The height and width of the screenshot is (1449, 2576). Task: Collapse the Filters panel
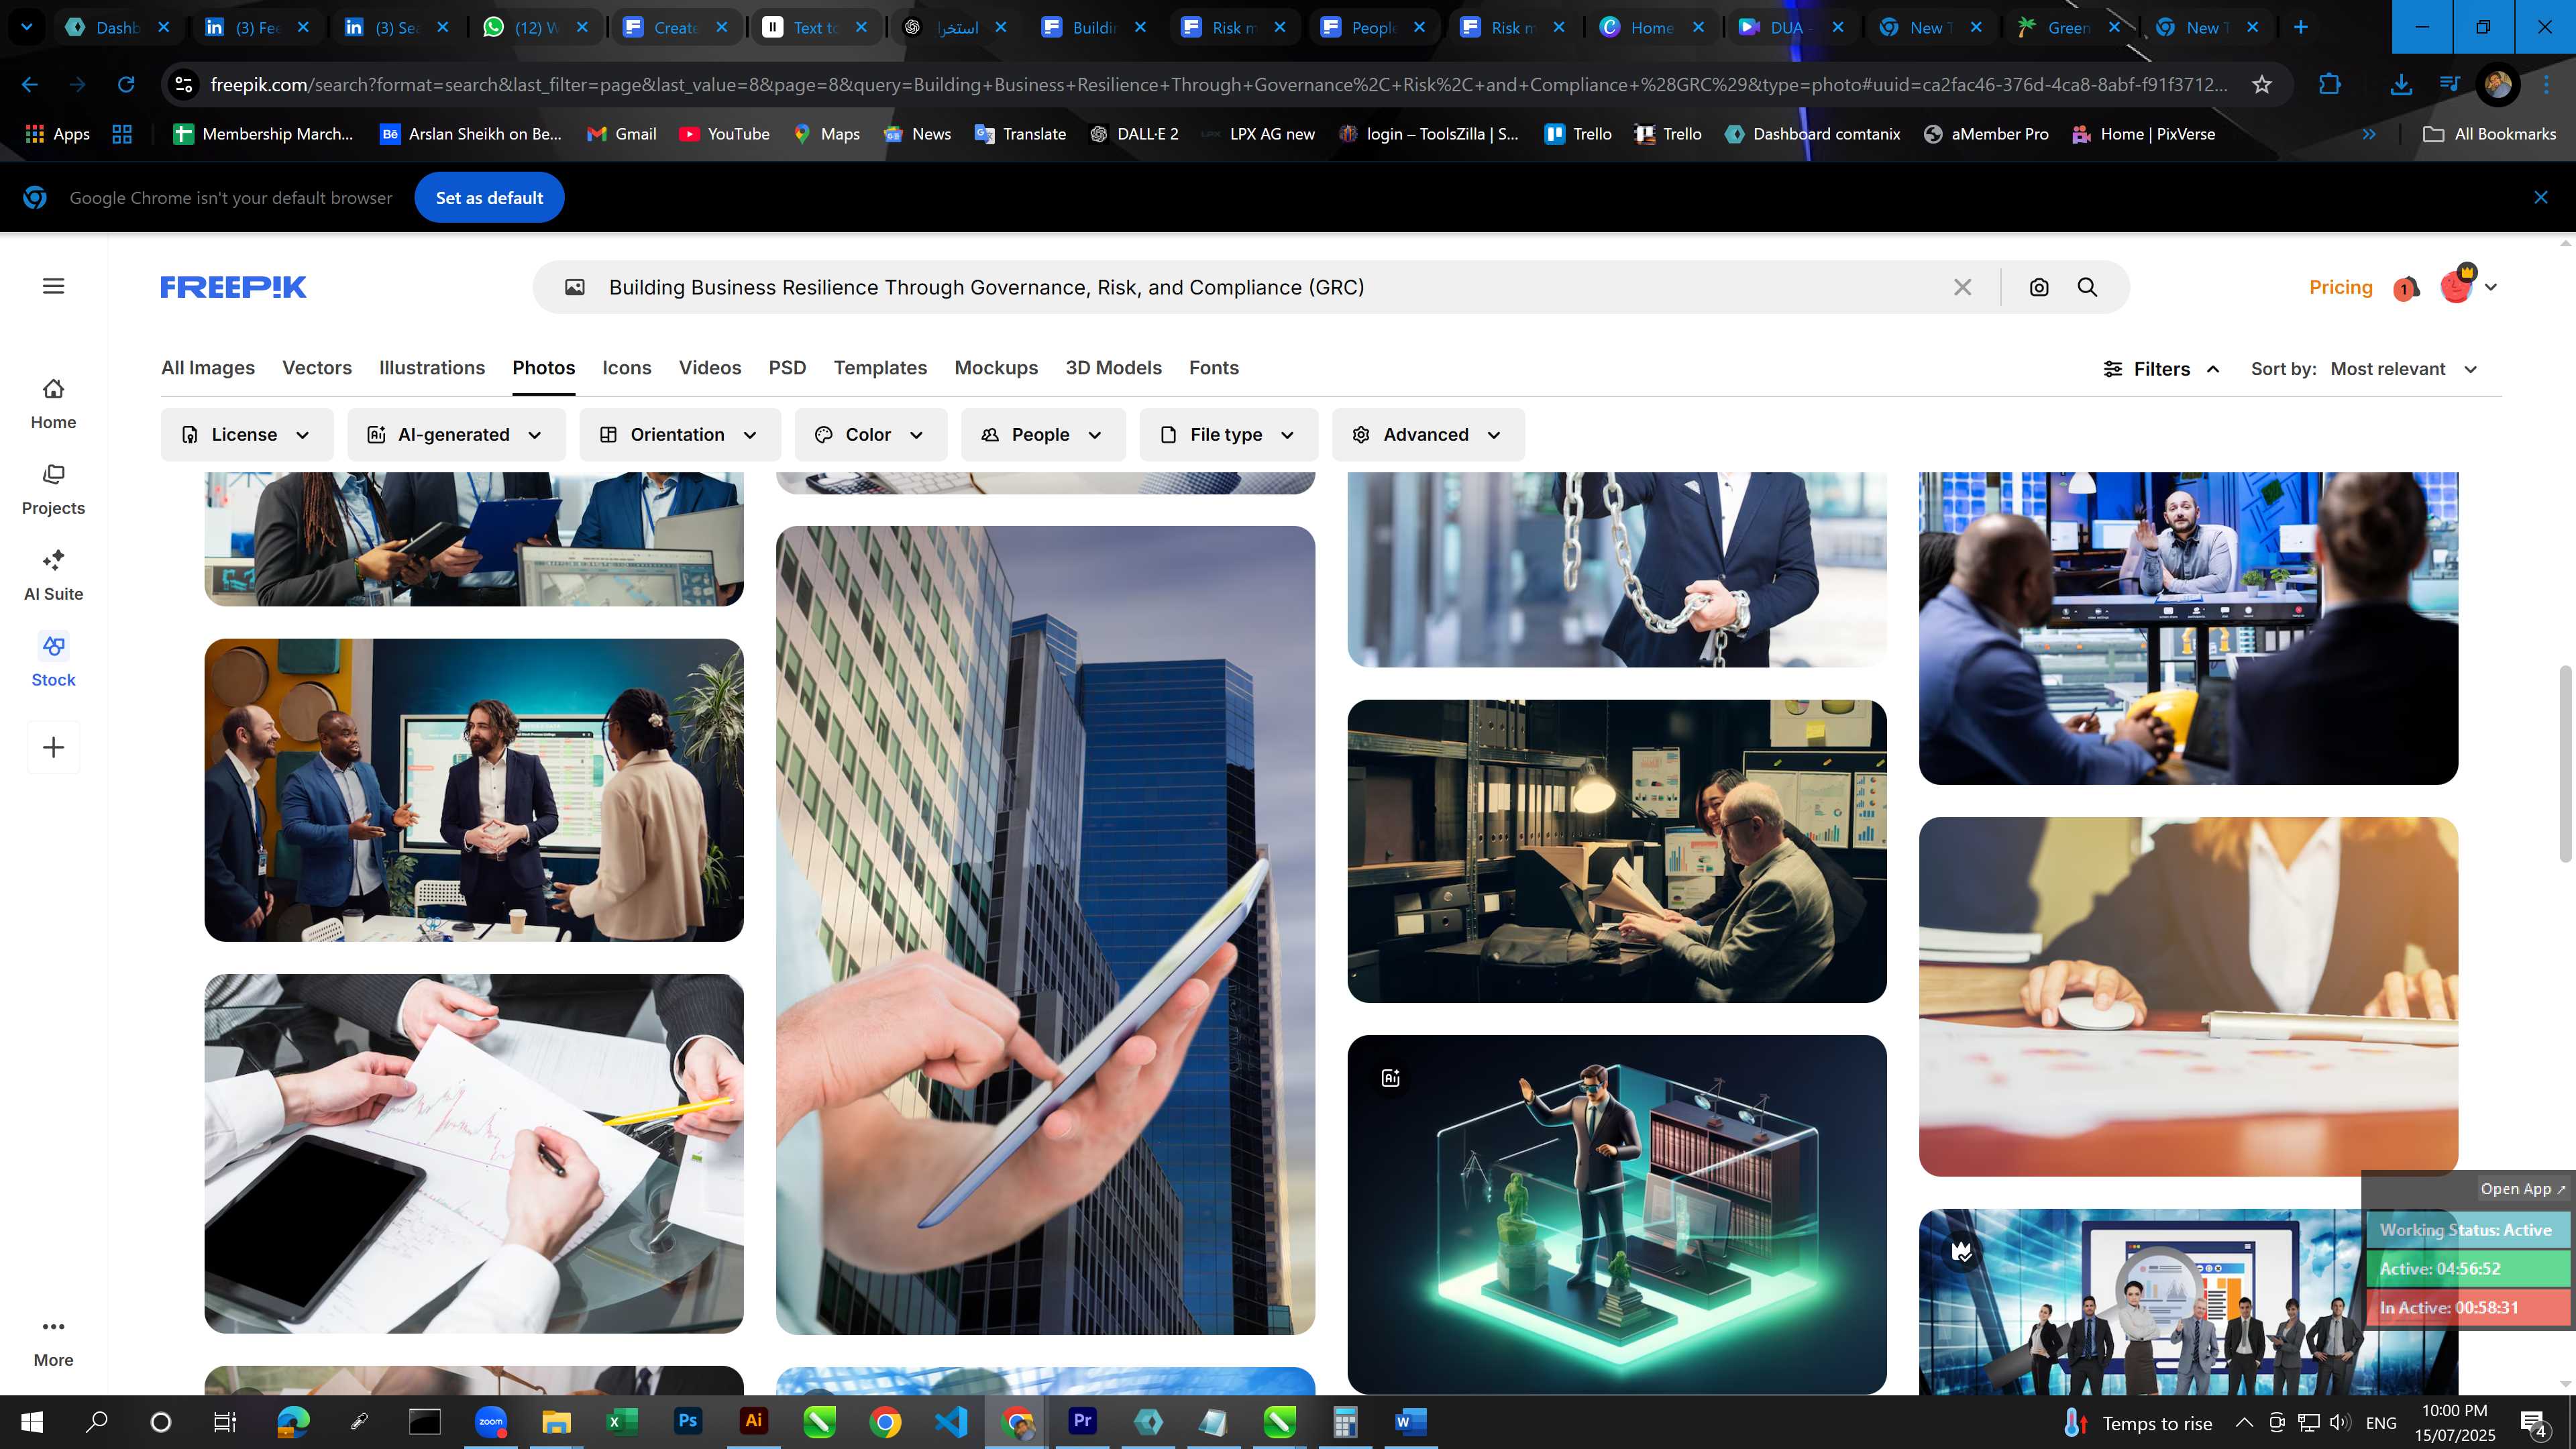click(x=2161, y=369)
